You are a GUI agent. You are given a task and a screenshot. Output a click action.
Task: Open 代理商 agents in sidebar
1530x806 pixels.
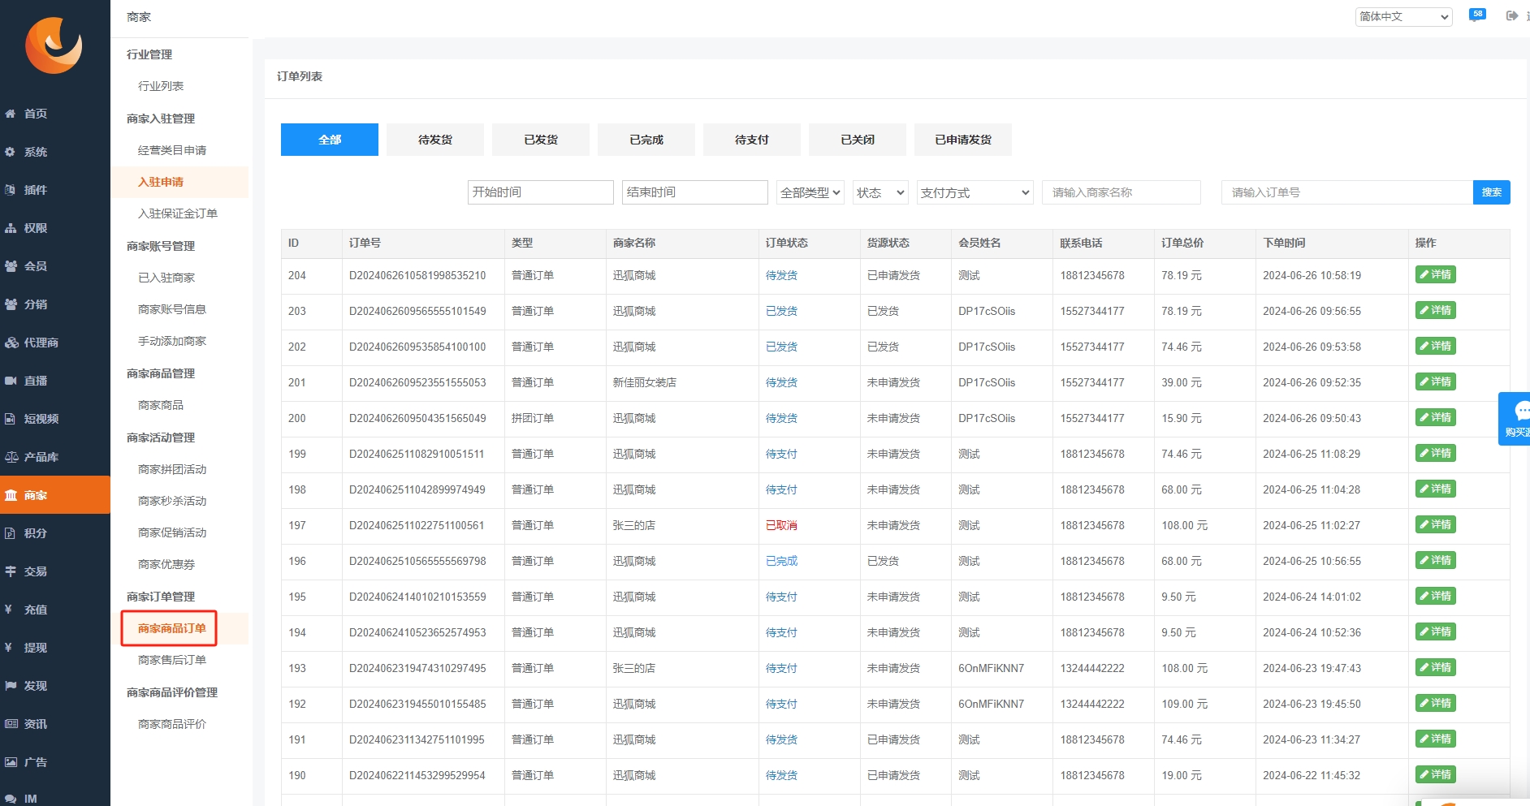(x=55, y=343)
